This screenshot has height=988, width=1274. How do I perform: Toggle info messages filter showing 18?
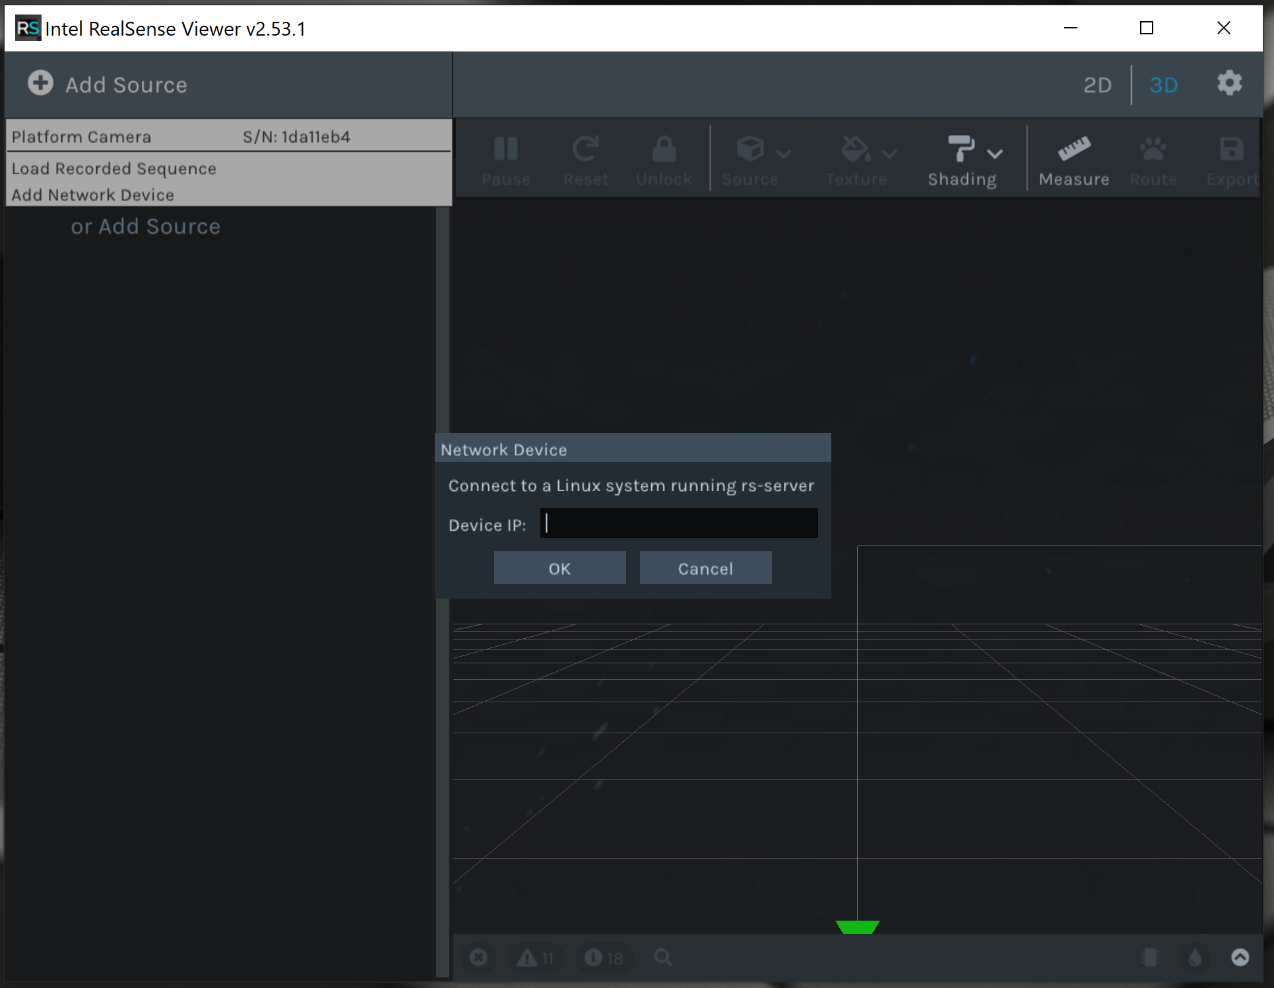point(603,957)
